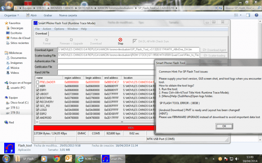
Task: Click Abrir in the Explorer toolbar
Action: click(x=31, y=15)
